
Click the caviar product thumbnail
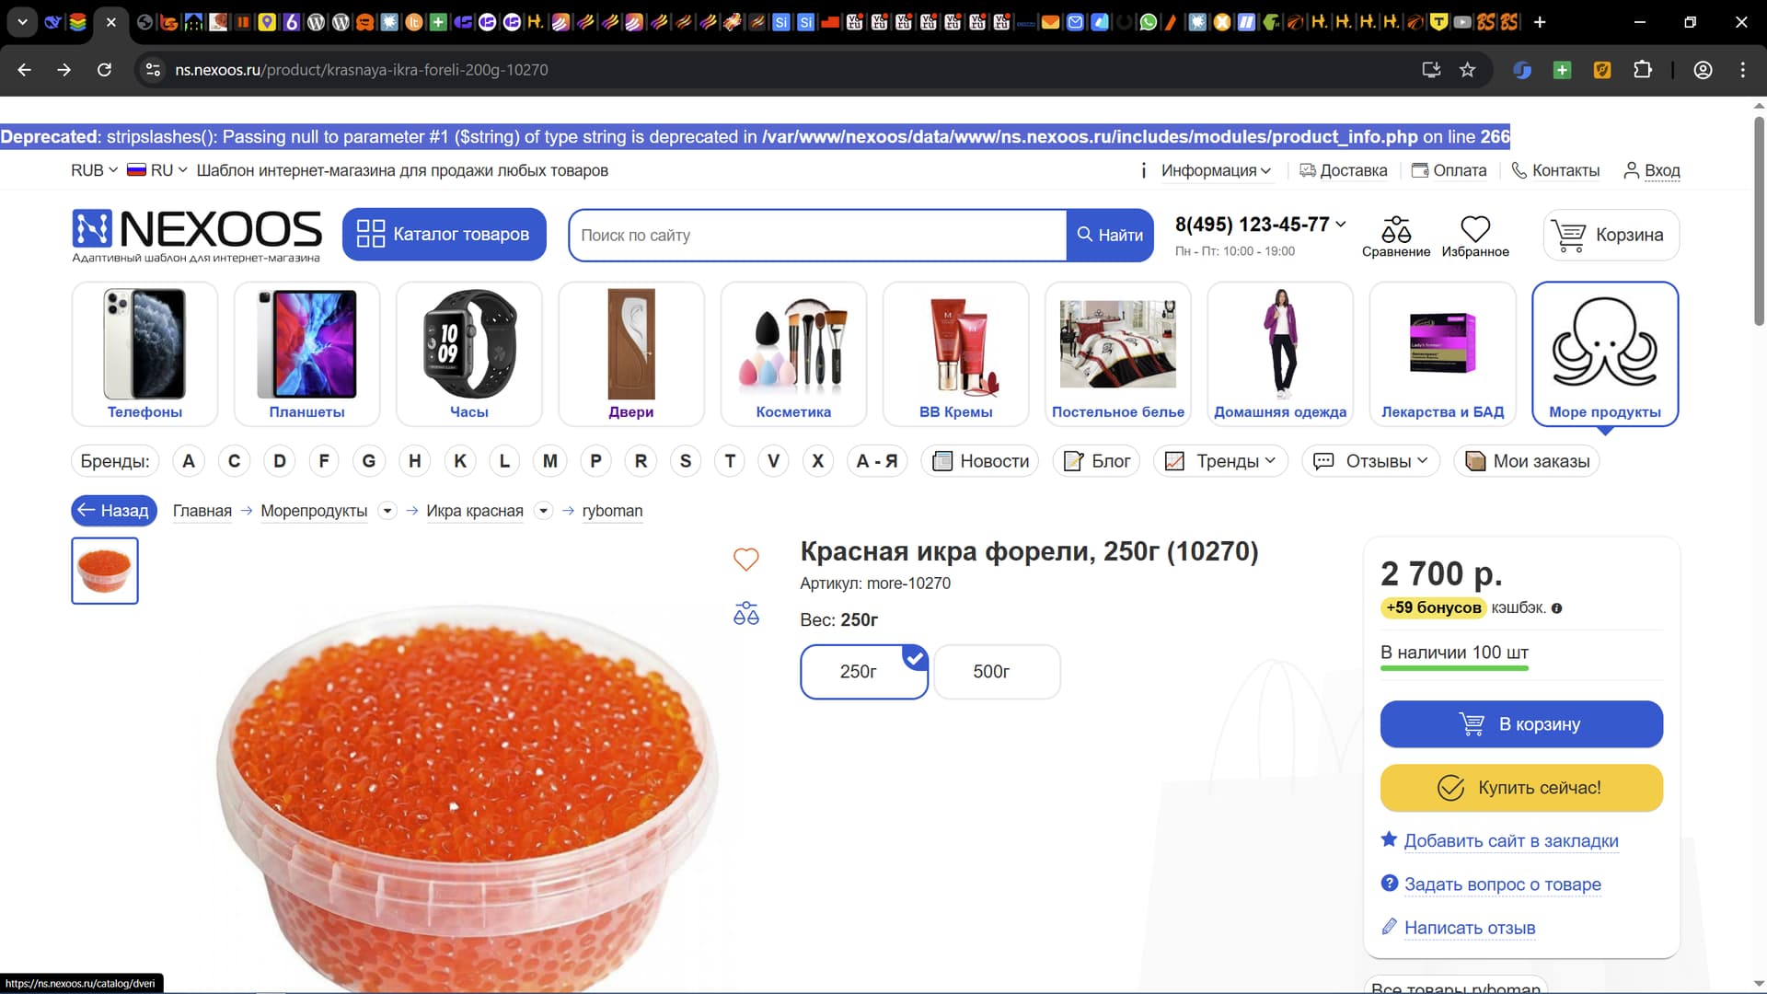click(x=105, y=571)
